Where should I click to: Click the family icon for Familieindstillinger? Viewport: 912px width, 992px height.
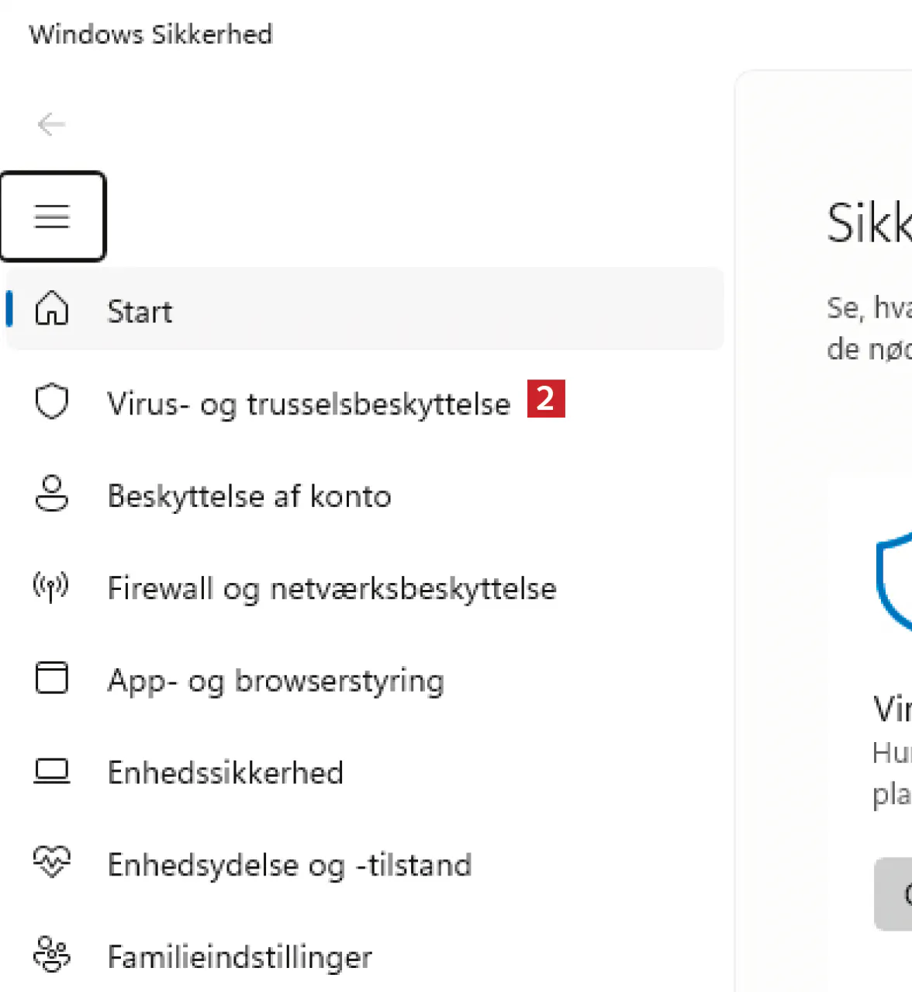[52, 954]
